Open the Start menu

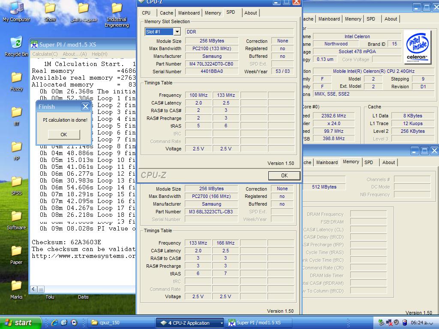21,323
